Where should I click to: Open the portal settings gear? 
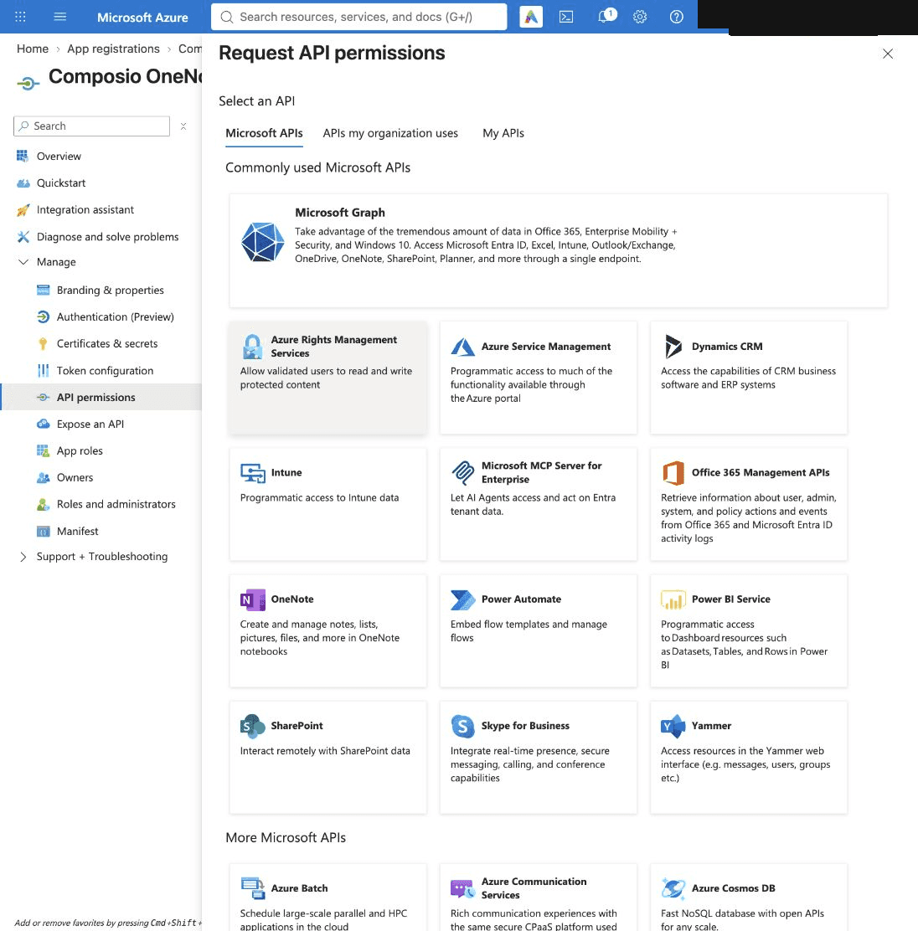coord(640,17)
